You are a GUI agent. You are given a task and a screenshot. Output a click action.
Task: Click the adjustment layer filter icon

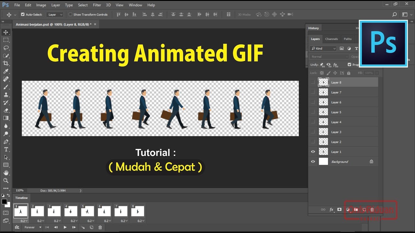coord(349,49)
